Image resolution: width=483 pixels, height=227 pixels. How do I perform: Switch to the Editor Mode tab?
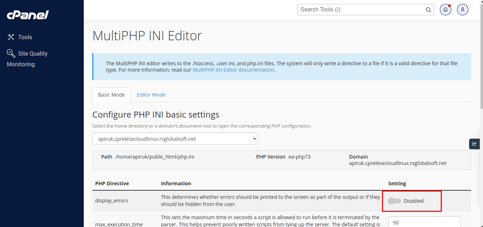[151, 95]
